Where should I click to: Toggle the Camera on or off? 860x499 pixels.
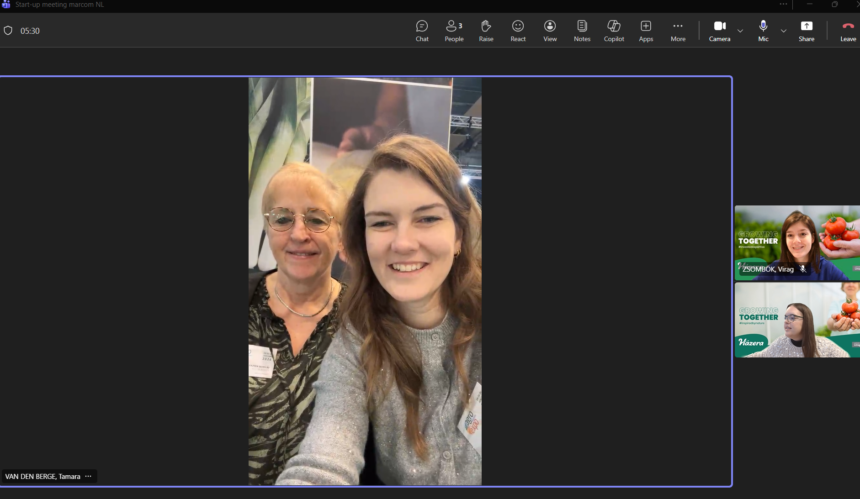point(719,31)
